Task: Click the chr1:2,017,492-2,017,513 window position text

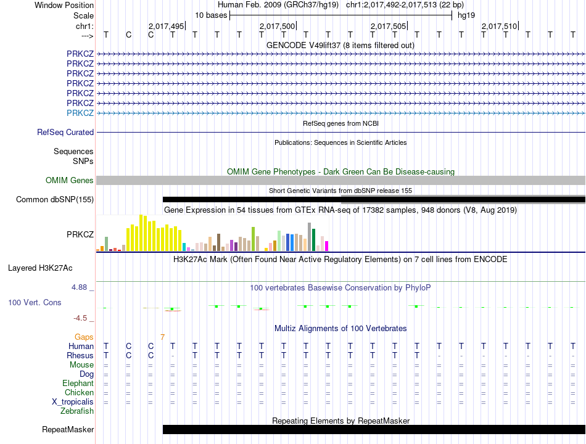Action: (405, 5)
